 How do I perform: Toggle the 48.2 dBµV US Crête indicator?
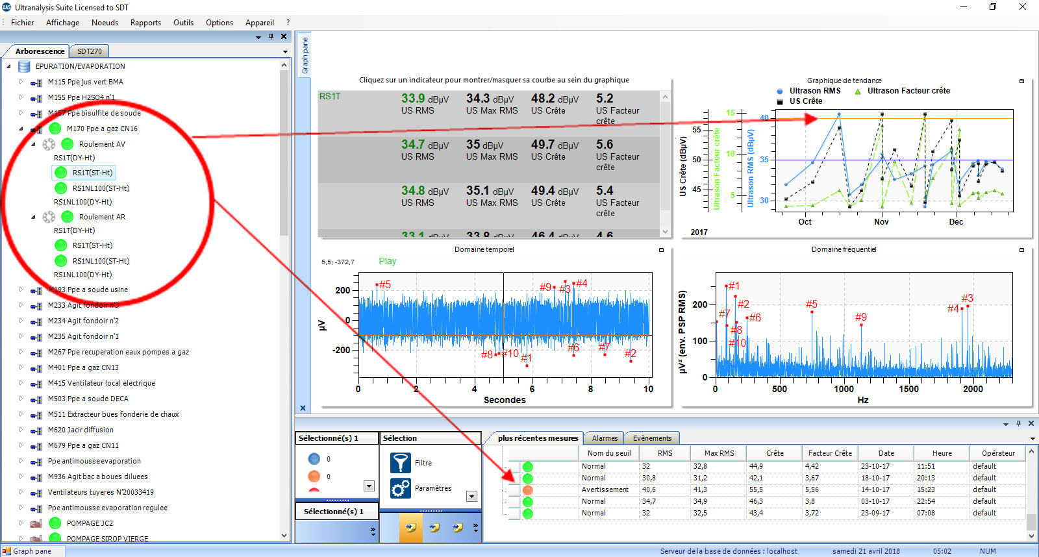click(x=555, y=103)
